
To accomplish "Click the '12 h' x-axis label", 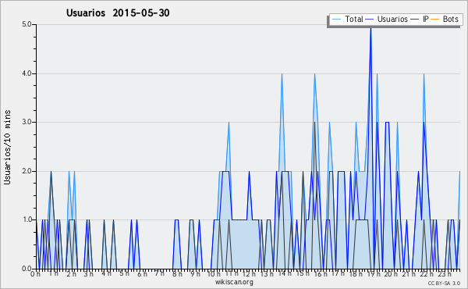I will [x=249, y=273].
